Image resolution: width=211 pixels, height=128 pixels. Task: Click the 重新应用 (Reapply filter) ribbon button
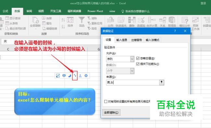tap(95, 23)
